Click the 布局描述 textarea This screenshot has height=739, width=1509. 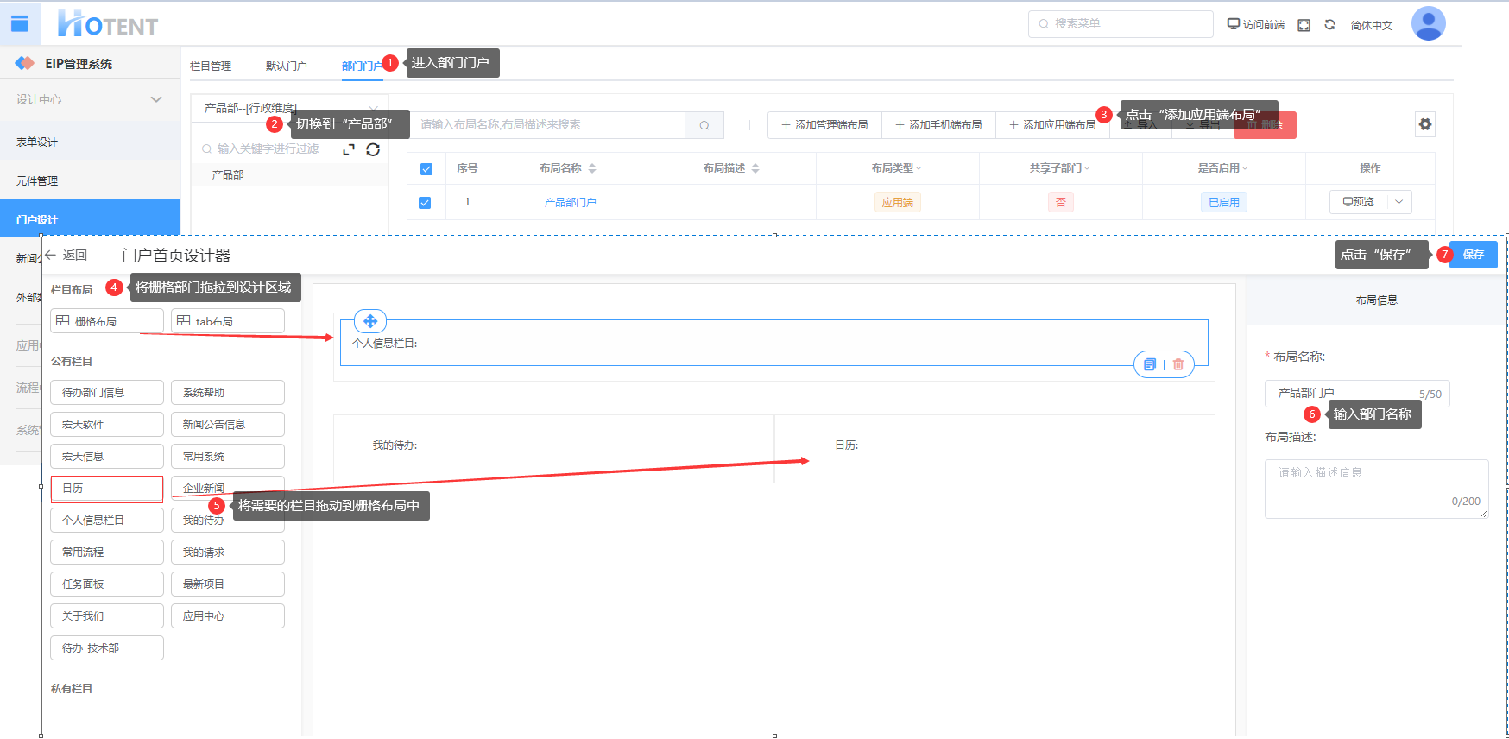pos(1376,489)
